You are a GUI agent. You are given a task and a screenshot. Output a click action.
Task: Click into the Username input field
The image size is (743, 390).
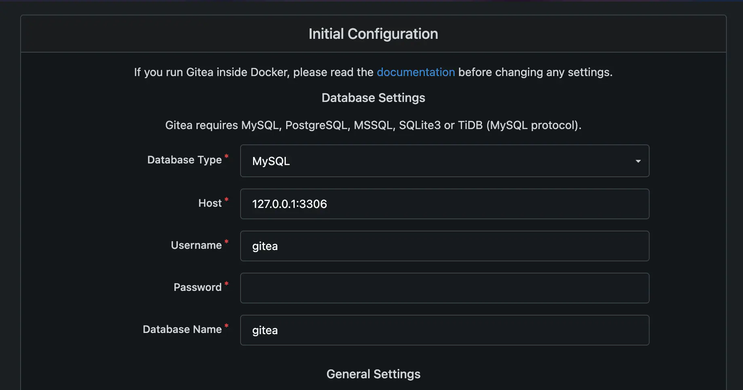(444, 246)
